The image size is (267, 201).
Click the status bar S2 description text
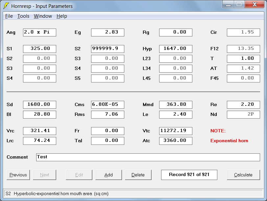(x=57, y=194)
